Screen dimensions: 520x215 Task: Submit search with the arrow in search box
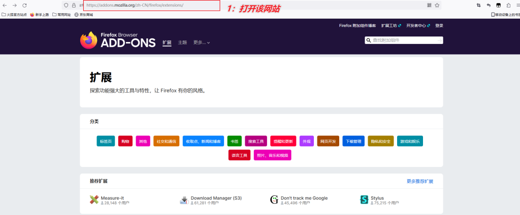pos(440,40)
